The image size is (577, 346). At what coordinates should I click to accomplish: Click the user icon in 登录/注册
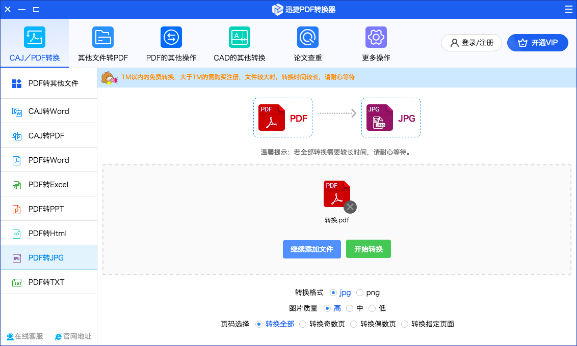point(455,43)
